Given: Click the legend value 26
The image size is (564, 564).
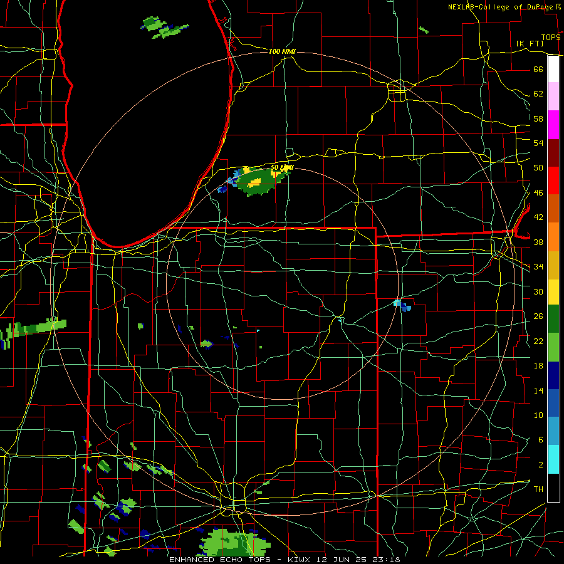Looking at the screenshot, I should 538,316.
